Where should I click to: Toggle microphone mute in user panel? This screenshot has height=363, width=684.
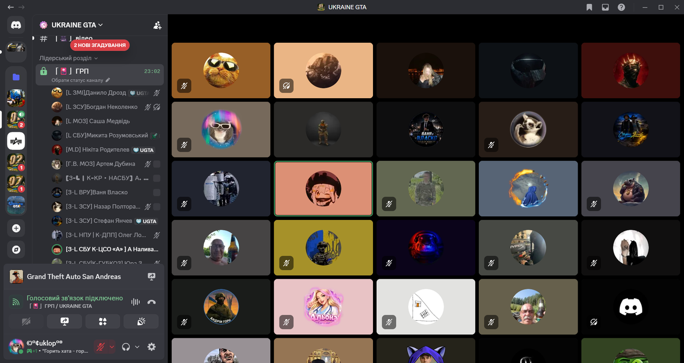[x=100, y=346]
